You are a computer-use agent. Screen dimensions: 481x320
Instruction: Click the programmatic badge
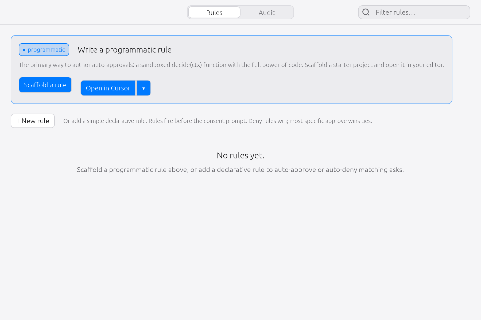[44, 50]
